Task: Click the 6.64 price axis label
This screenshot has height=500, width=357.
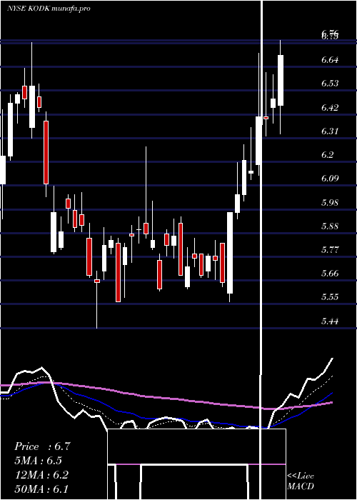Action: (329, 59)
